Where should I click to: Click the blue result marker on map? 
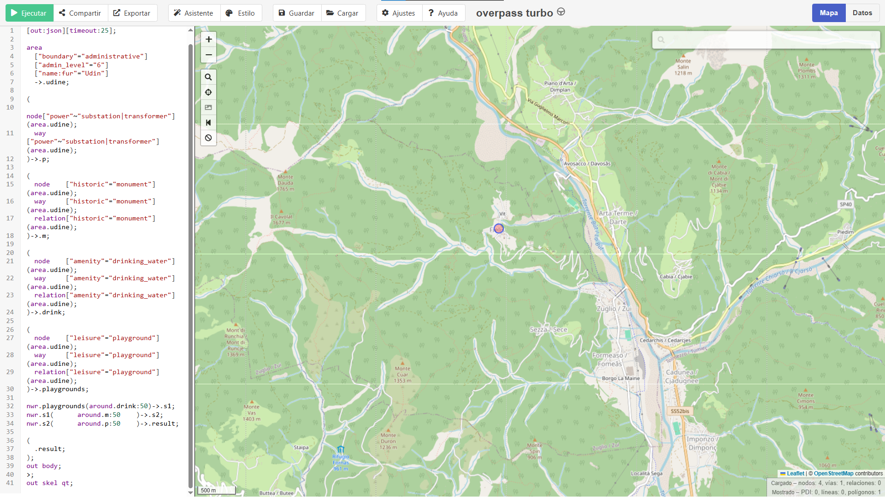[499, 229]
